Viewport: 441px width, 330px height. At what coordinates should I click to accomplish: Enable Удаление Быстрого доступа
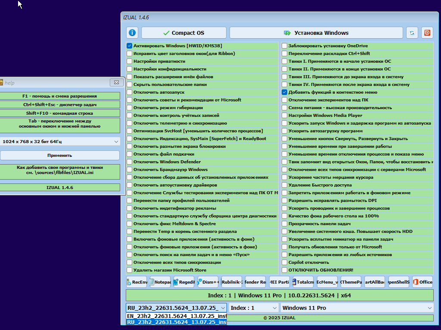pos(284,185)
